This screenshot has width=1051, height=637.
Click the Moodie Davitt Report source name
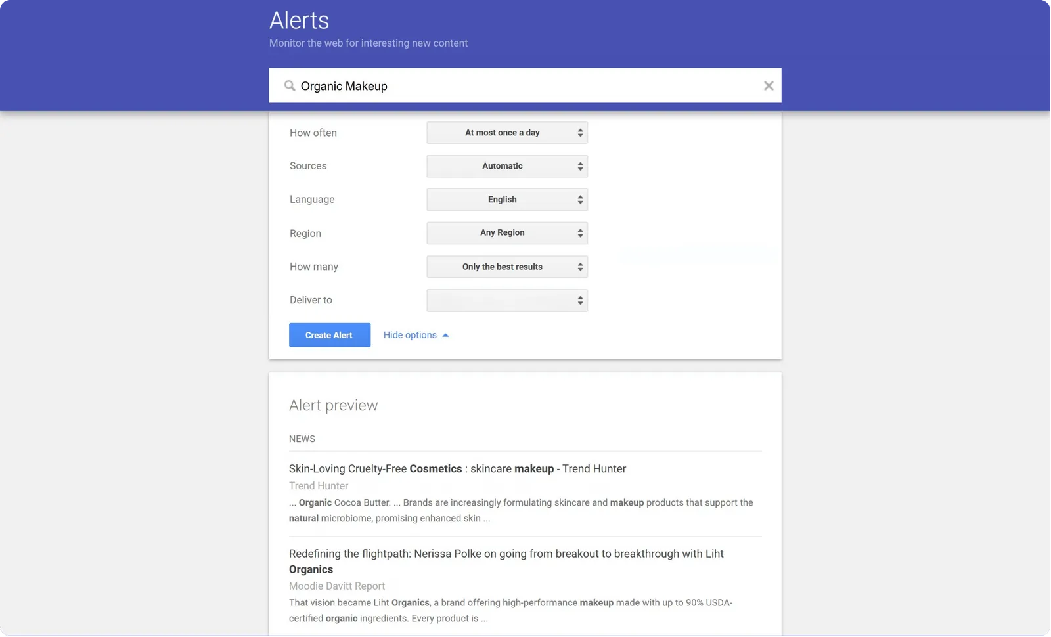(337, 586)
